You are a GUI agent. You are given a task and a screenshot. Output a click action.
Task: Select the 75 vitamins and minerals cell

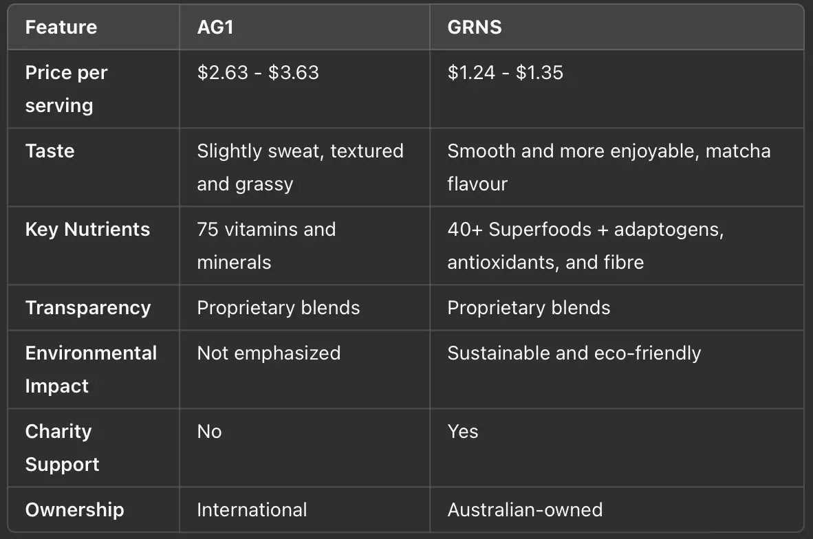266,245
